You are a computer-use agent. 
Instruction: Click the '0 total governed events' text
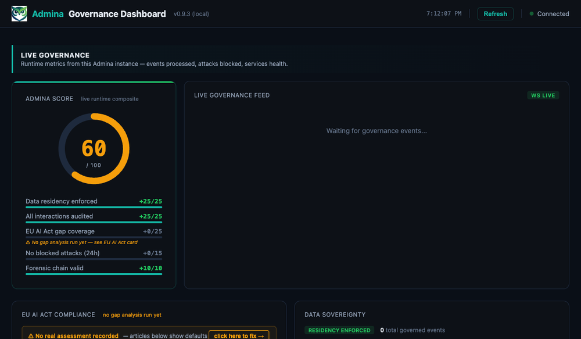coord(413,330)
